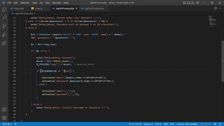Open the Explorer view in activity bar

coord(4,9)
